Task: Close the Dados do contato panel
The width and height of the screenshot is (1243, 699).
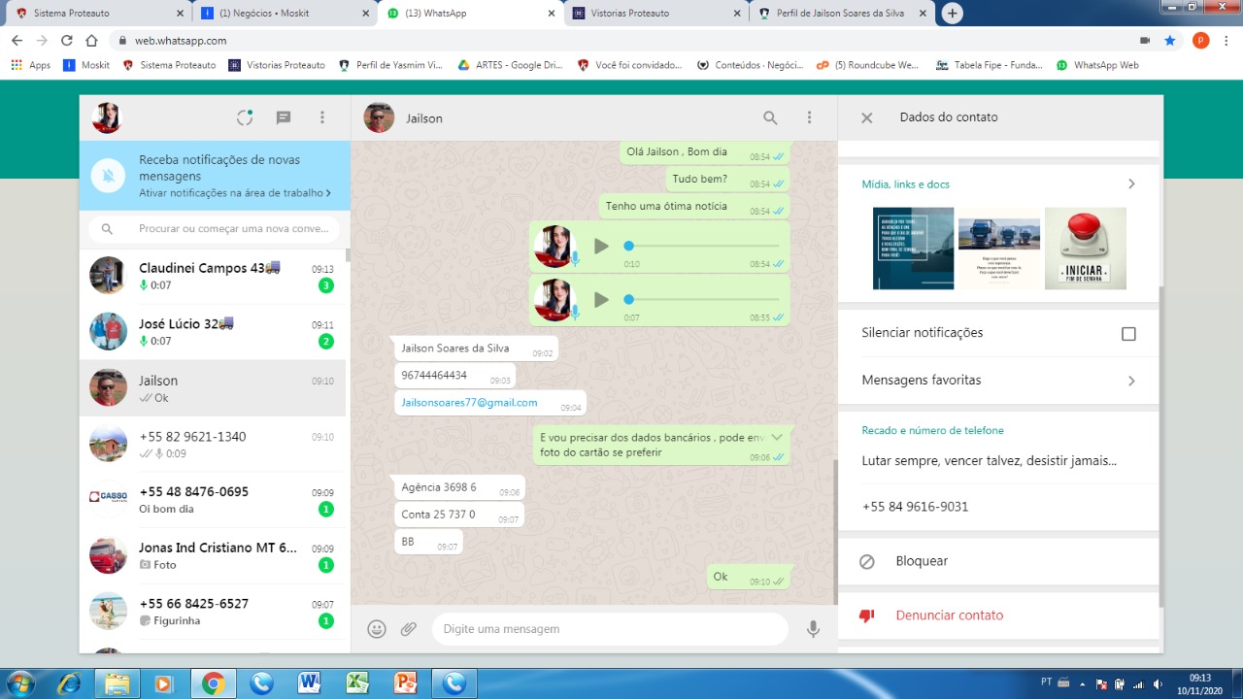Action: [867, 117]
